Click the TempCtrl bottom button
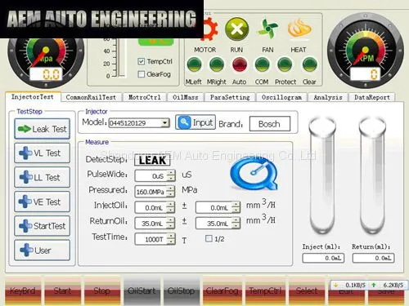Screen dimensions: 409x306 [265, 290]
